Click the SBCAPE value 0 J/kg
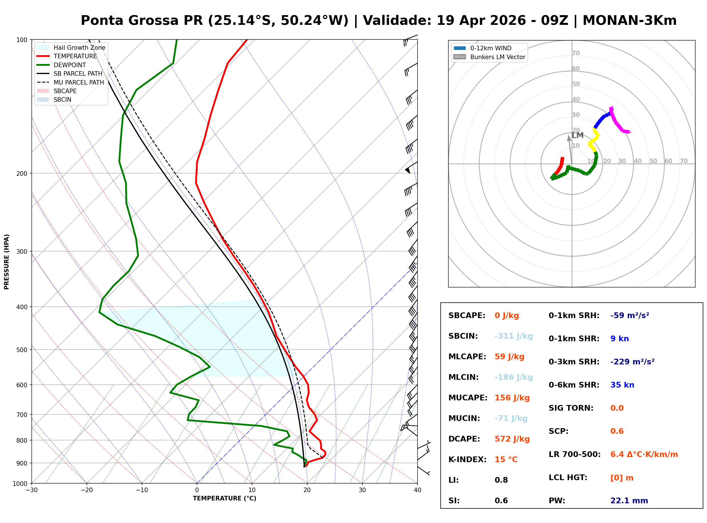The width and height of the screenshot is (707, 523). pos(507,316)
